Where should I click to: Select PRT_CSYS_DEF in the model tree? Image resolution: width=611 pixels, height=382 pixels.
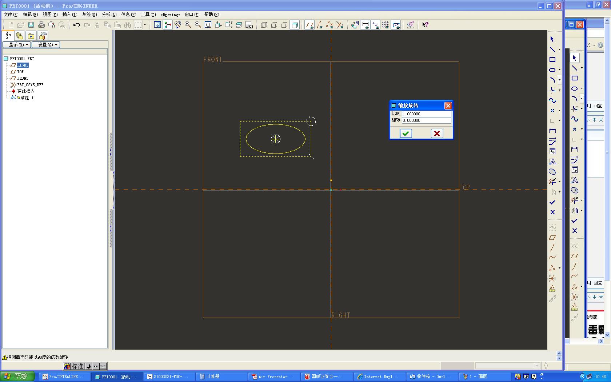tap(30, 85)
